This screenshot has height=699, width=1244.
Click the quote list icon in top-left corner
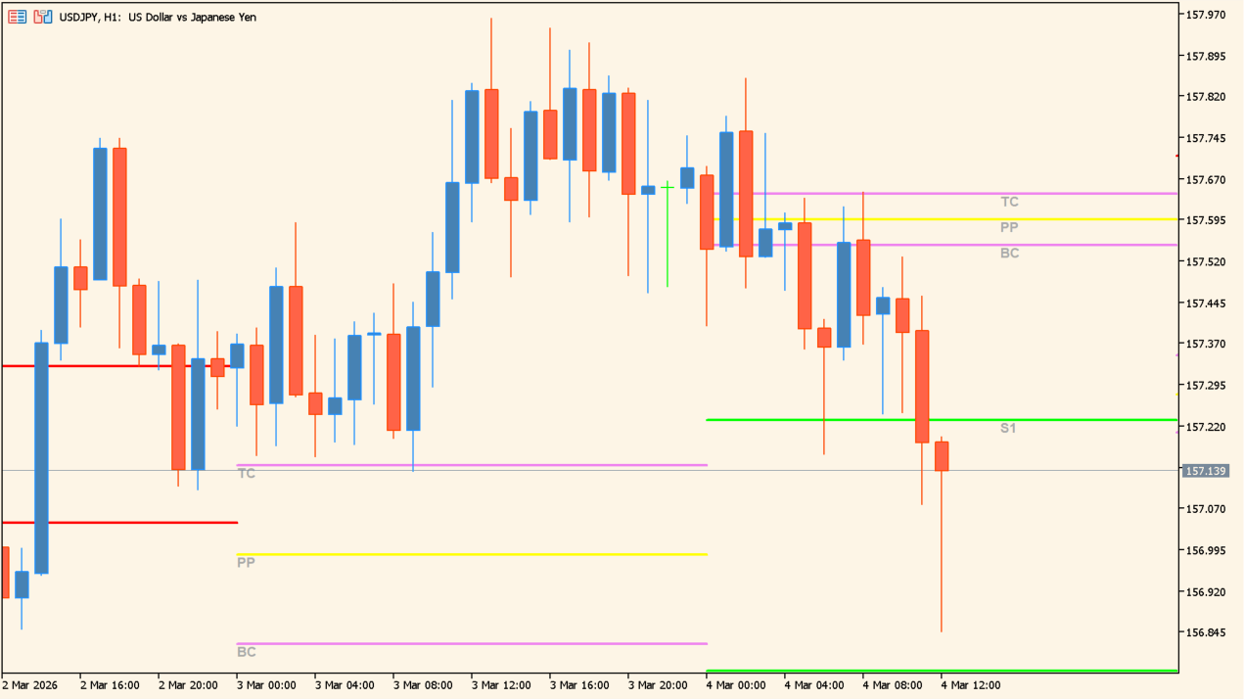(16, 16)
